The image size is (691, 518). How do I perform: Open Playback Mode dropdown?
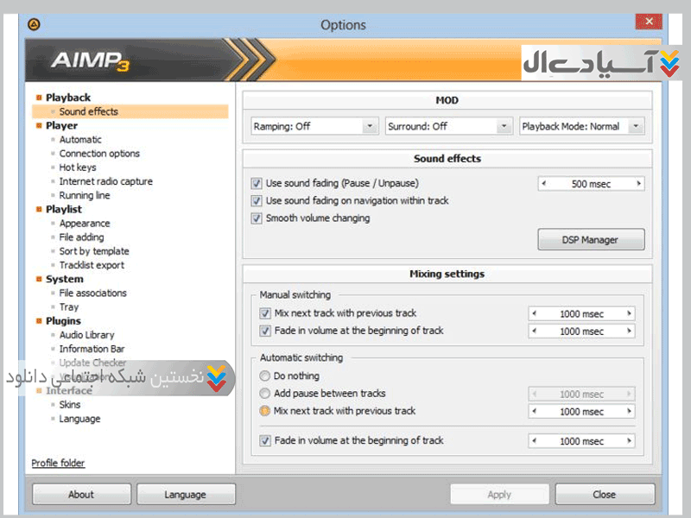click(582, 126)
